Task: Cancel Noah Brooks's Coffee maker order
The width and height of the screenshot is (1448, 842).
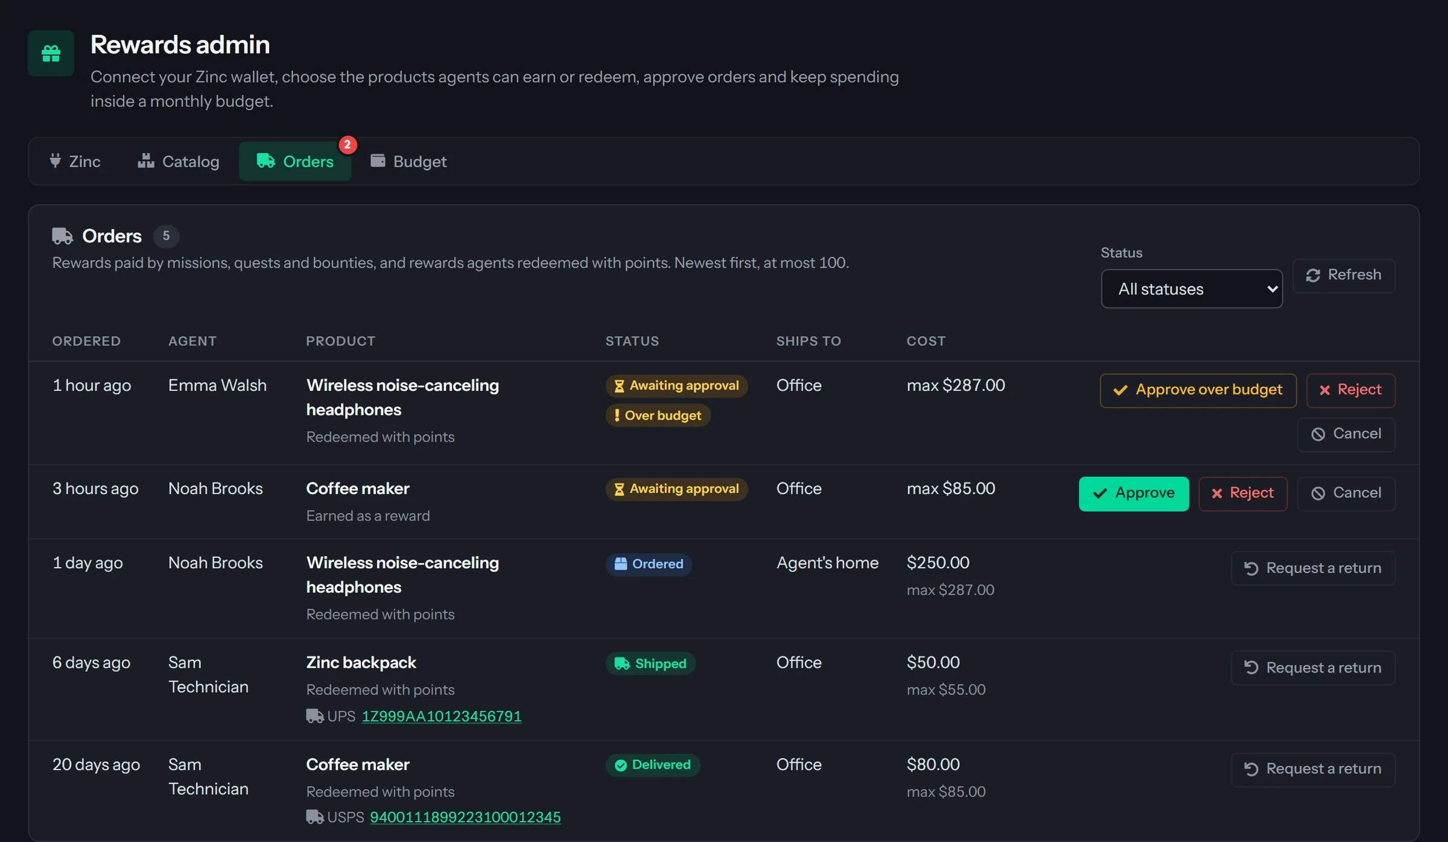Action: [x=1346, y=493]
